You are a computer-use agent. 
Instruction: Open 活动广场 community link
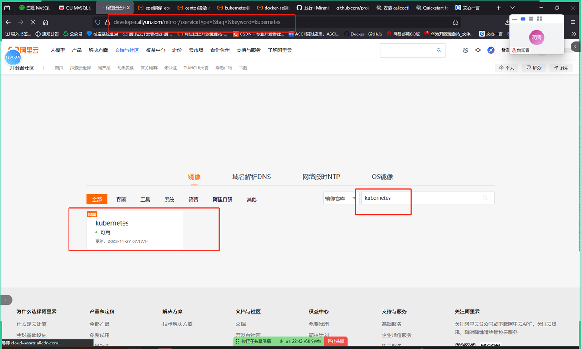(x=223, y=68)
